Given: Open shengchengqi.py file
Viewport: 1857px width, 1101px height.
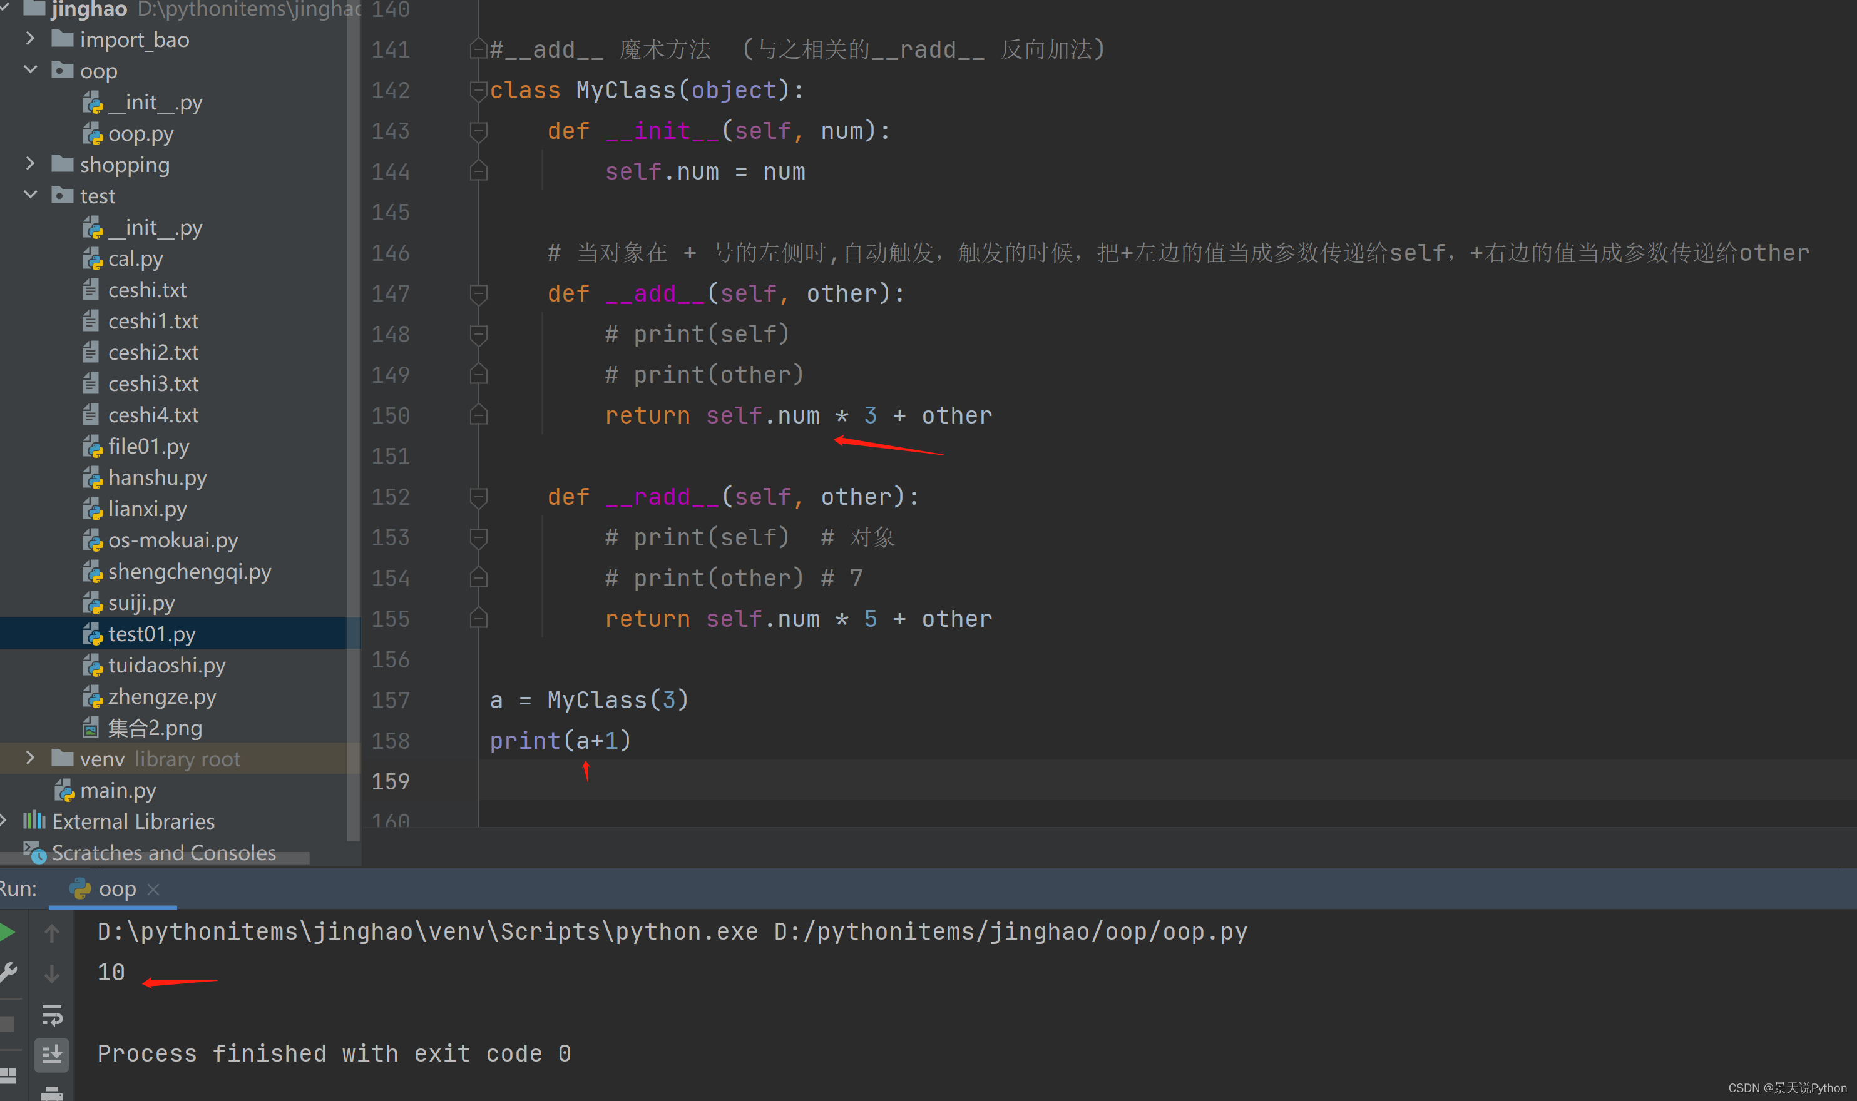Looking at the screenshot, I should pos(189,571).
